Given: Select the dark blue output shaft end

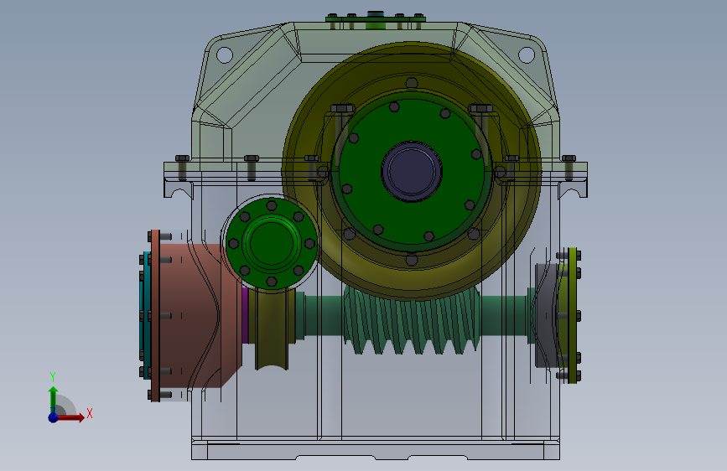Looking at the screenshot, I should [x=412, y=171].
